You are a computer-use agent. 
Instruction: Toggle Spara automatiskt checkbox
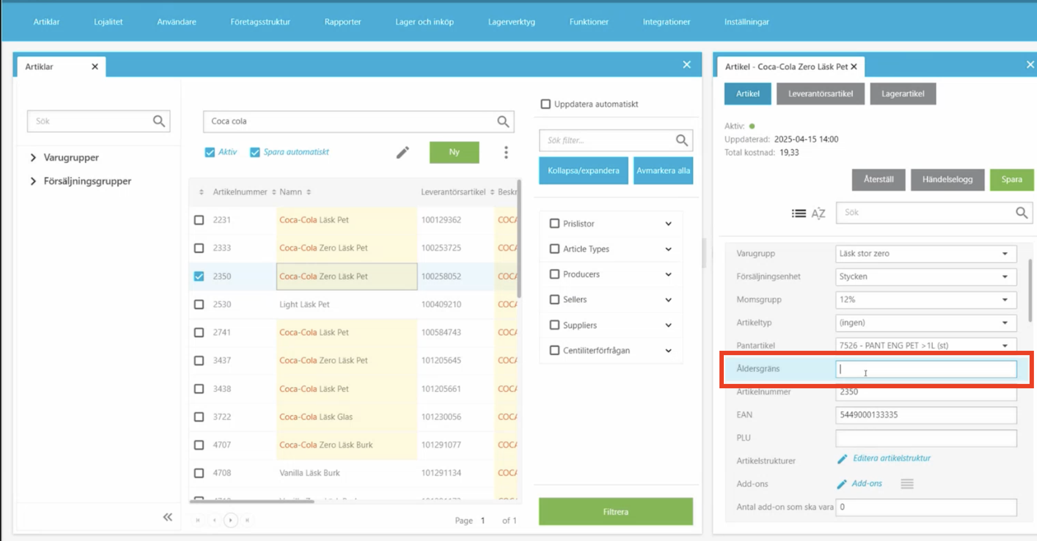255,152
